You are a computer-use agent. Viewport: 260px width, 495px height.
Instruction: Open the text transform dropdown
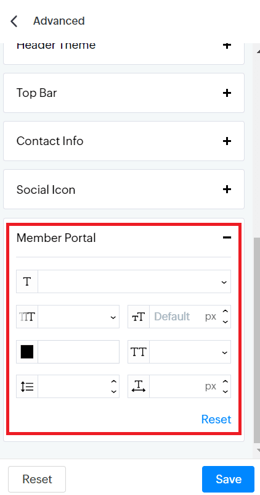(x=190, y=352)
